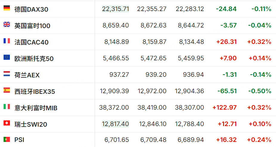Screen dimensions: 276x147
Task: Click the highlighted SWI20 price 12,817.40
Action: pos(116,124)
